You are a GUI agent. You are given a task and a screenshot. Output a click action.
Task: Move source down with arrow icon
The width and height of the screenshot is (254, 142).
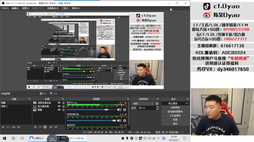click(56, 127)
